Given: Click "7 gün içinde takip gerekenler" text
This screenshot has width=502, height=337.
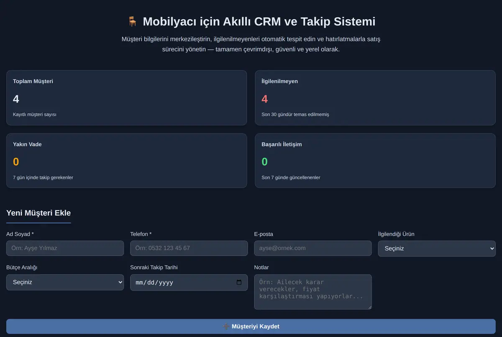Looking at the screenshot, I should click(x=43, y=177).
